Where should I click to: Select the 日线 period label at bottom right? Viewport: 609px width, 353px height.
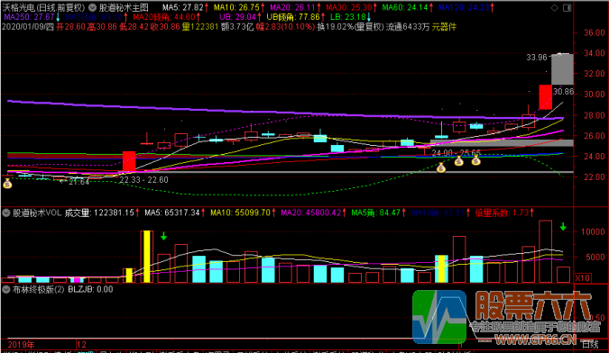click(x=590, y=344)
